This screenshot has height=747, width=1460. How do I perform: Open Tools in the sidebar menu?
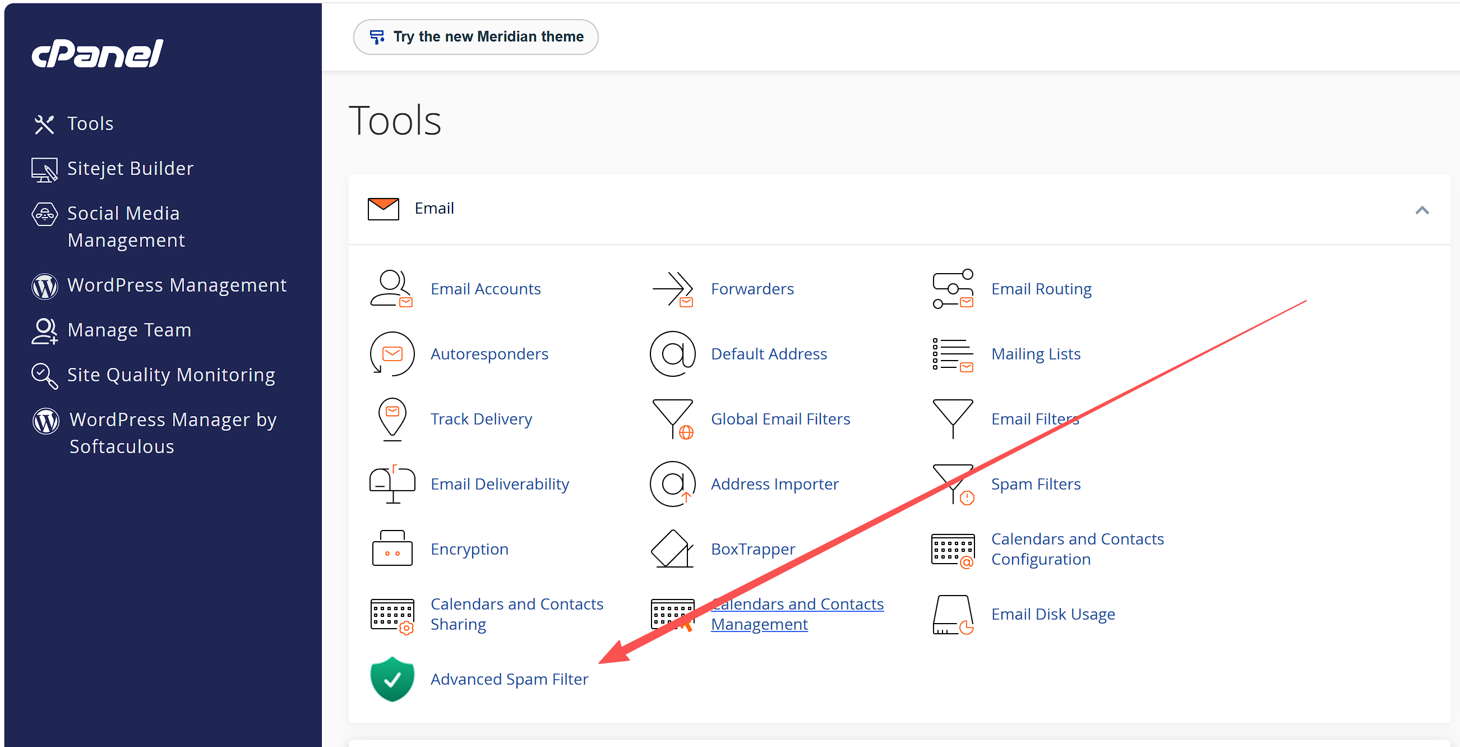[90, 124]
